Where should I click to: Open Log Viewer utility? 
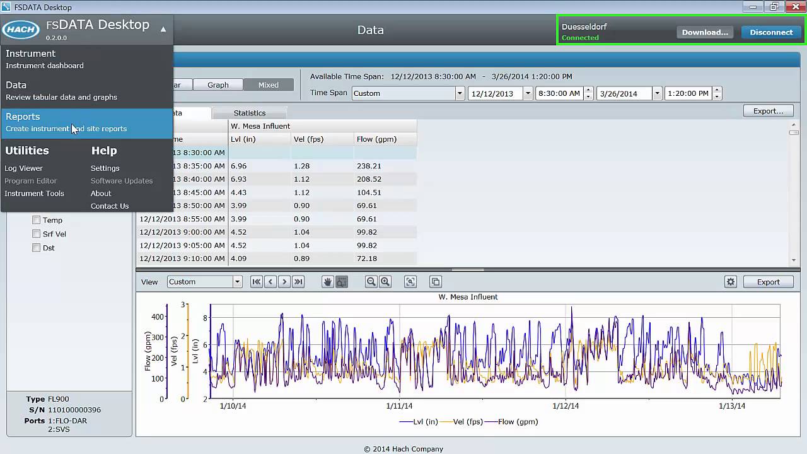point(24,168)
